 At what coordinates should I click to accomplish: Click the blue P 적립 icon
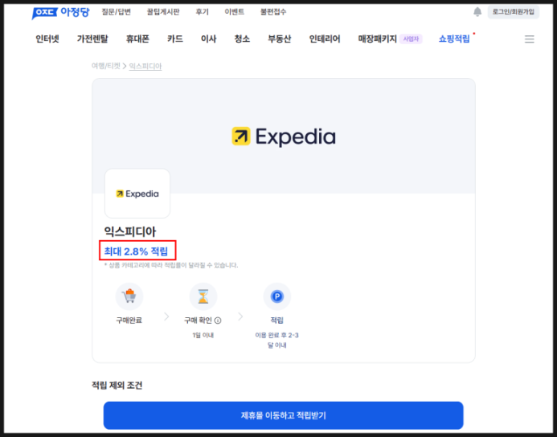277,296
